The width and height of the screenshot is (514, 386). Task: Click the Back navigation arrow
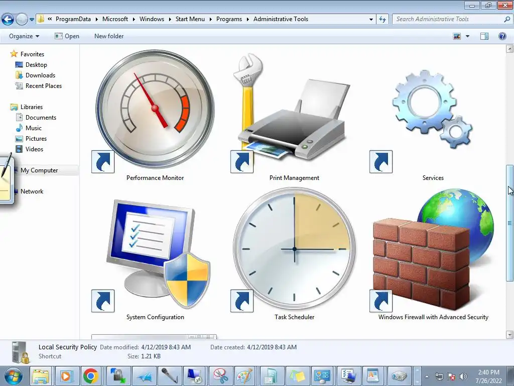(x=8, y=20)
